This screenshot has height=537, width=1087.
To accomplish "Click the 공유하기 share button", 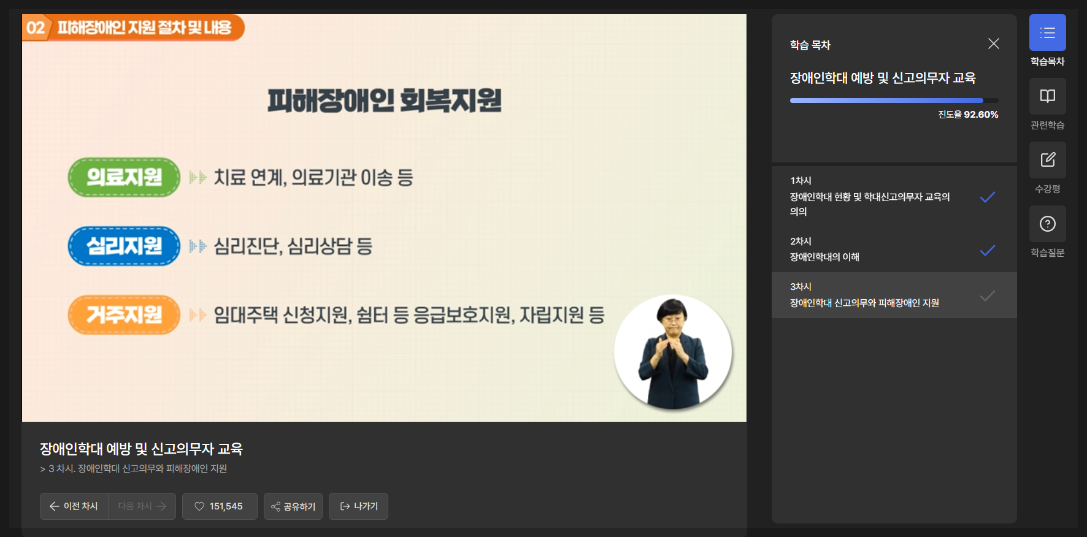I will 293,506.
